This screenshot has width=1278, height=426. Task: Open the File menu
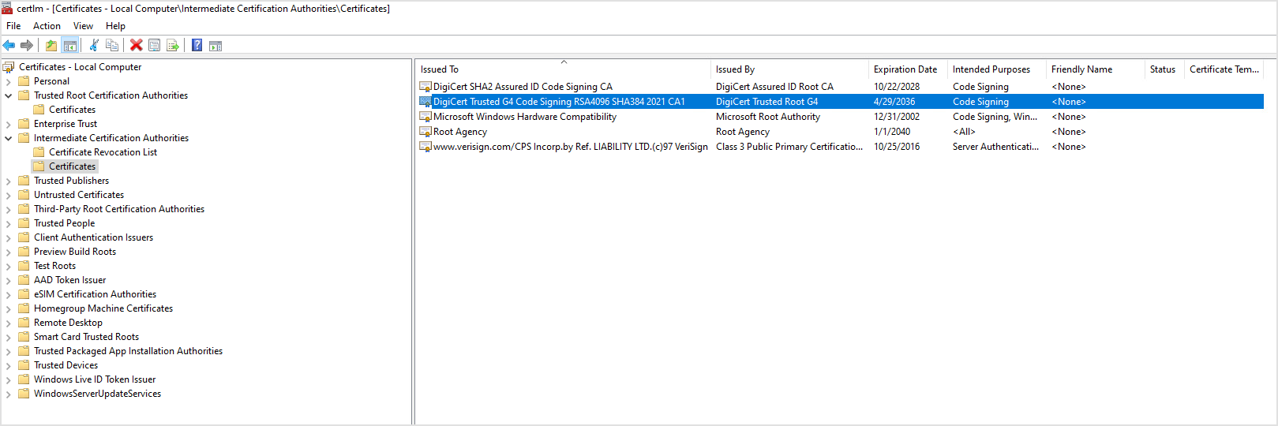click(13, 26)
